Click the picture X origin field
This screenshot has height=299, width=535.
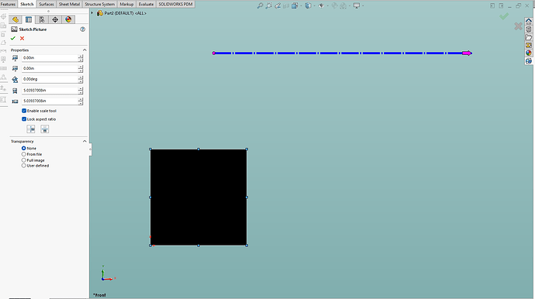(50, 58)
